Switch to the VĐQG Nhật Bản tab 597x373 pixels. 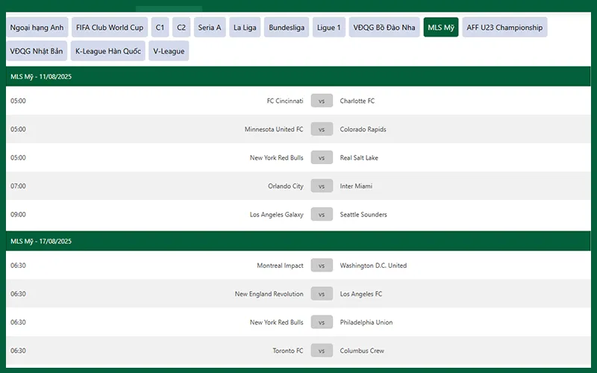pos(37,51)
